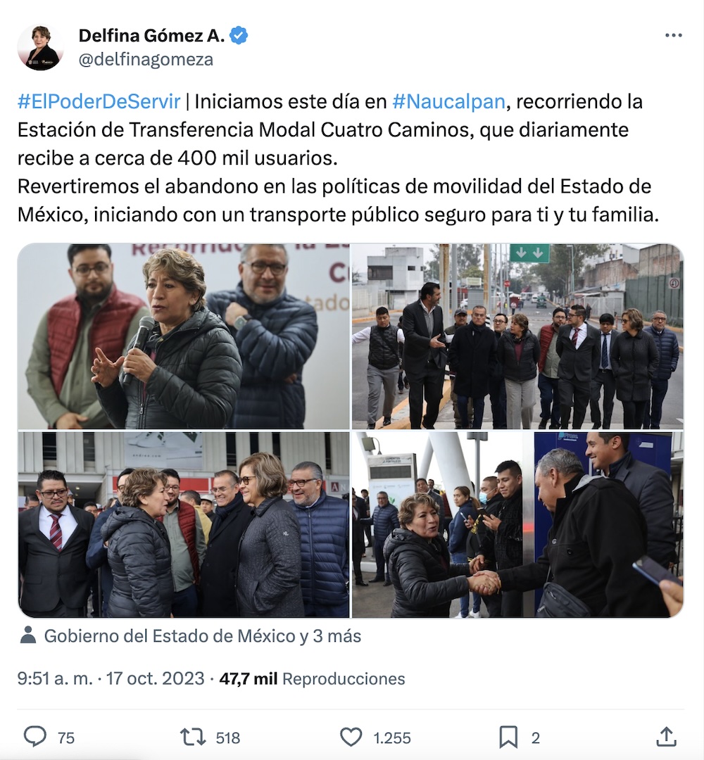This screenshot has height=760, width=704.
Task: Click the retweet arrows icon
Action: pos(192,737)
